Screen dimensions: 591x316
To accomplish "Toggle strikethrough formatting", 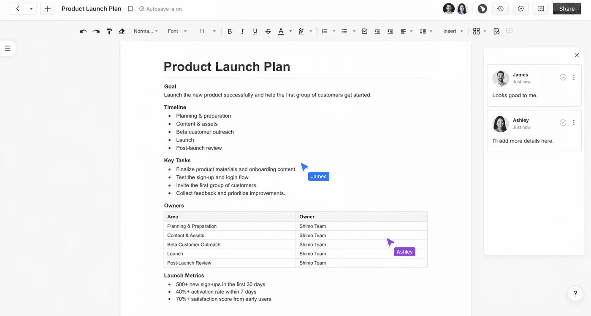I will [x=268, y=31].
